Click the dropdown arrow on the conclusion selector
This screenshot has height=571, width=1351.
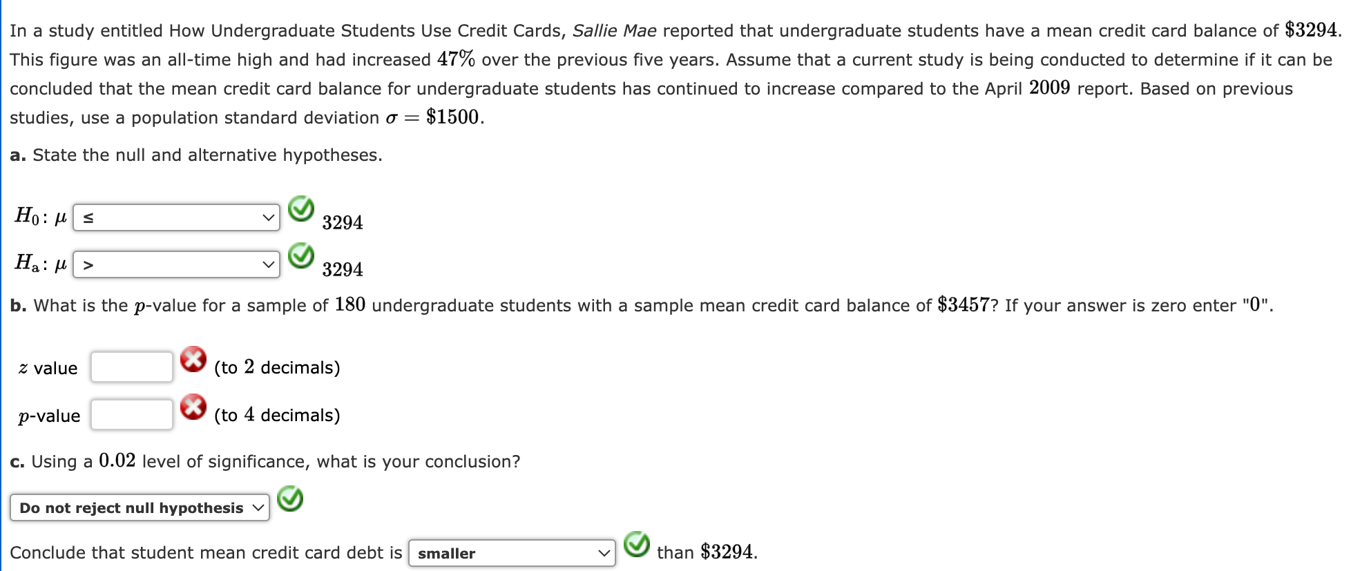tap(258, 507)
